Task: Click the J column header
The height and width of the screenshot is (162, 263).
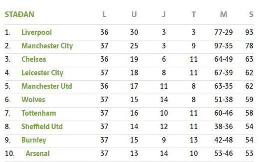Action: tap(164, 14)
